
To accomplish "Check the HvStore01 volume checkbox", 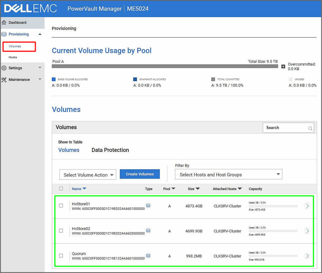I will [61, 206].
